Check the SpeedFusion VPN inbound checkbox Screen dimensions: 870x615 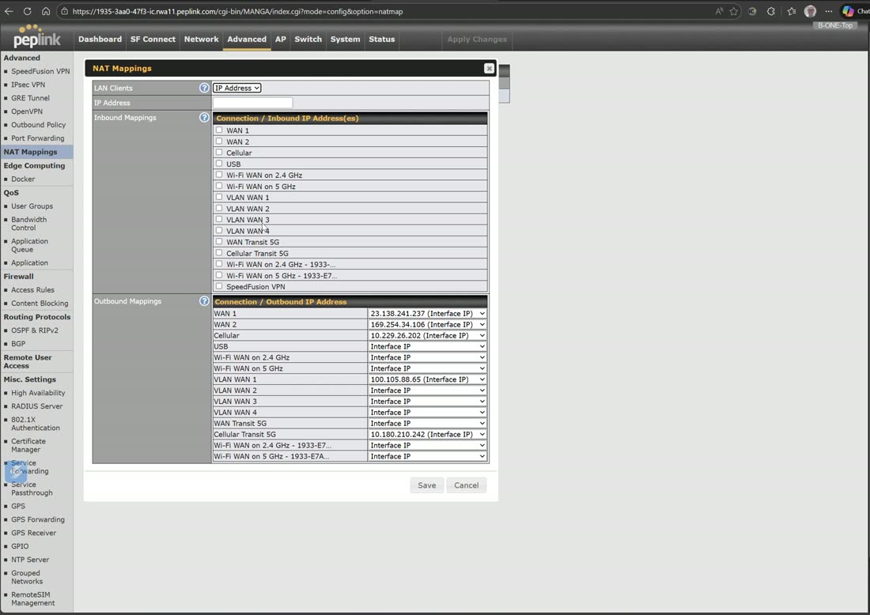pos(219,286)
